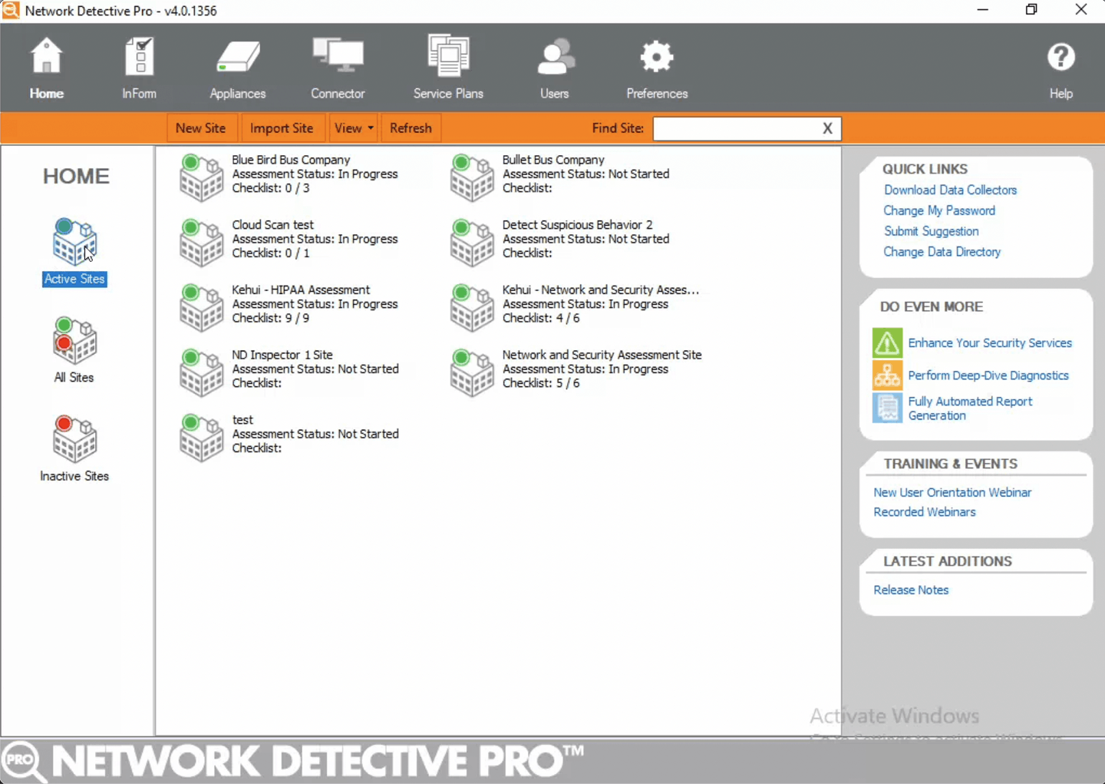This screenshot has height=784, width=1105.
Task: Open the InForm section
Action: pyautogui.click(x=139, y=68)
